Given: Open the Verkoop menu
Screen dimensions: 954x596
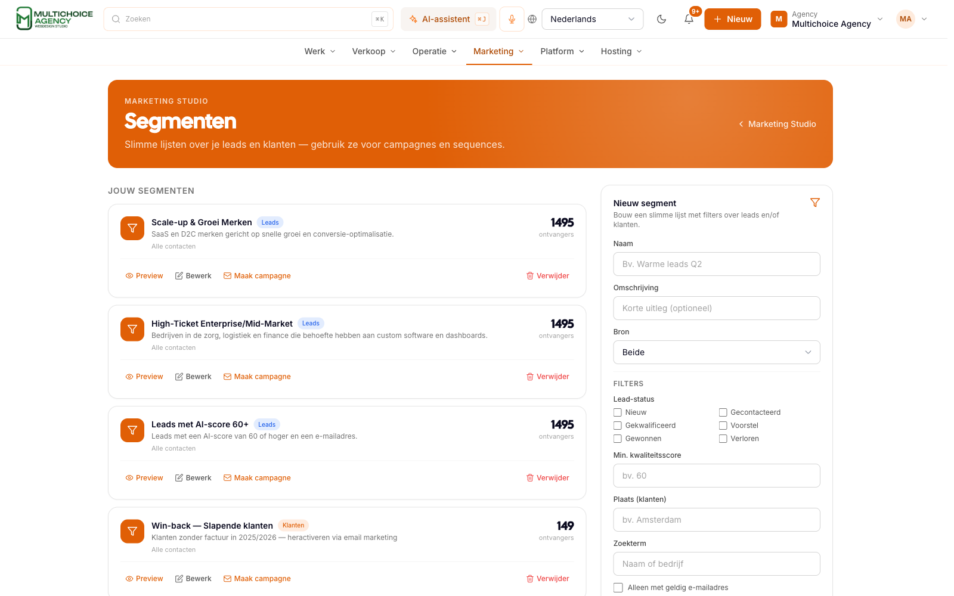Looking at the screenshot, I should (x=374, y=51).
